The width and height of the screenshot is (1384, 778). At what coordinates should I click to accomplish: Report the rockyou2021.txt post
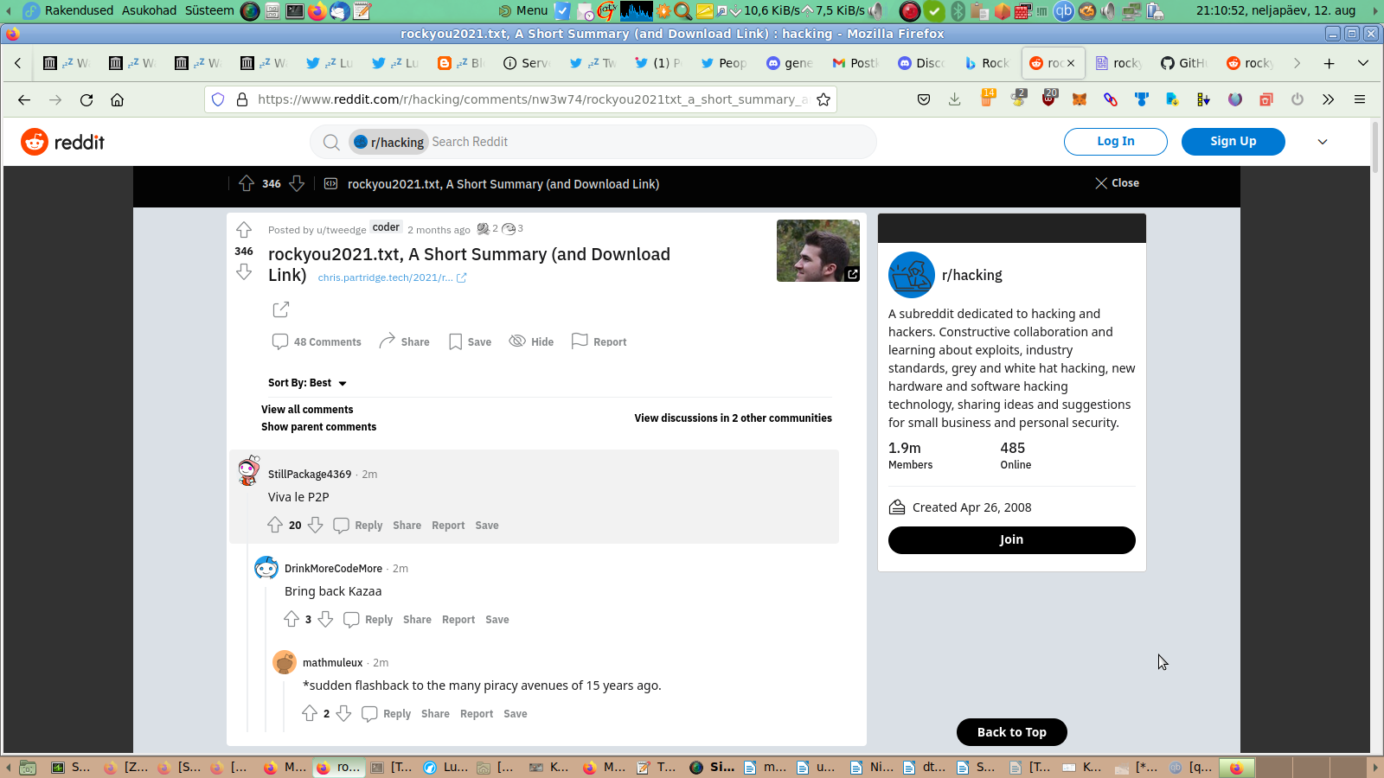pos(599,341)
